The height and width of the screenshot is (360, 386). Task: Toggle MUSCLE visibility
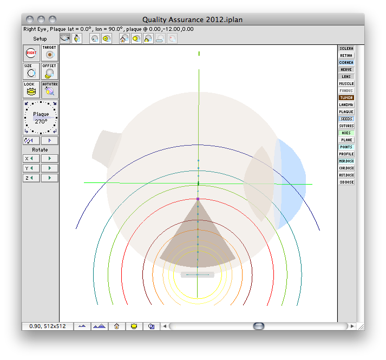click(346, 84)
